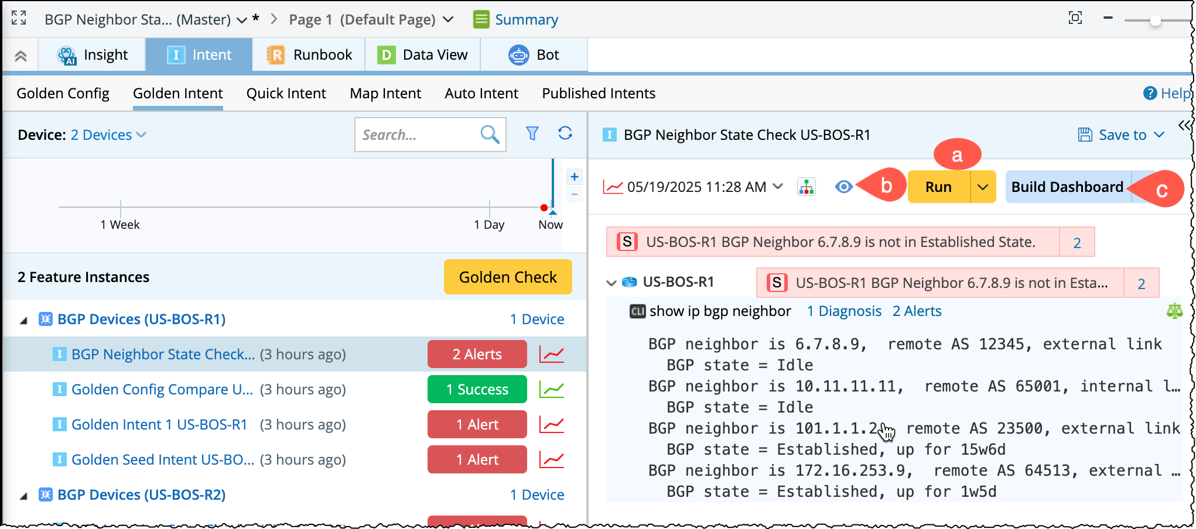Toggle the eye visibility icon
The width and height of the screenshot is (1196, 529).
843,187
